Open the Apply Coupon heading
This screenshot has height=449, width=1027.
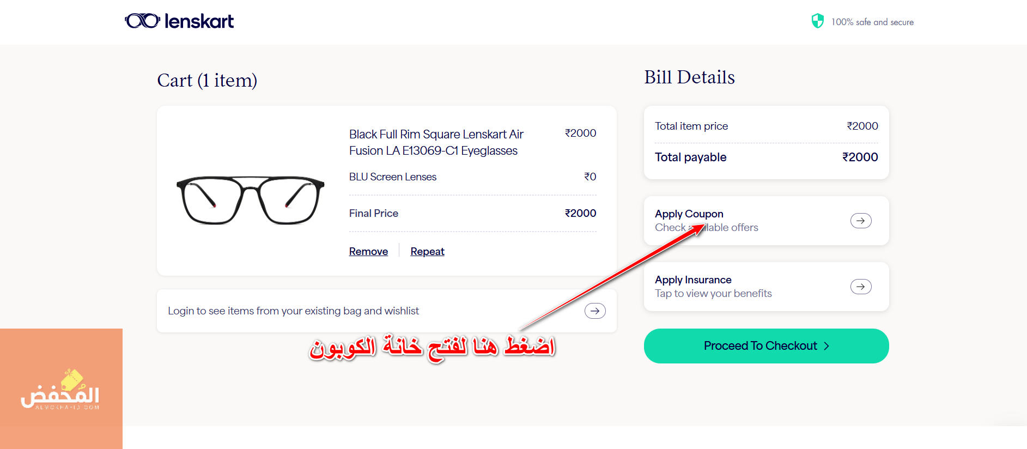click(689, 214)
